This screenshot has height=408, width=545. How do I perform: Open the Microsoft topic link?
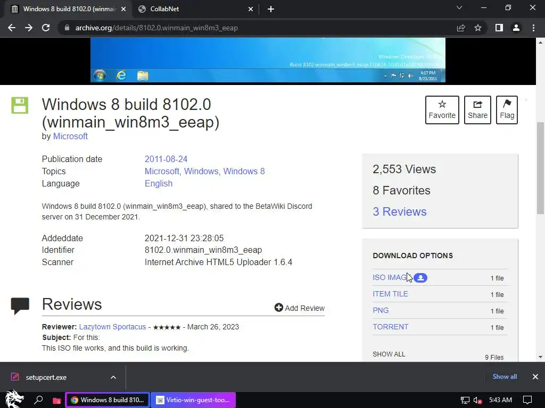(162, 171)
